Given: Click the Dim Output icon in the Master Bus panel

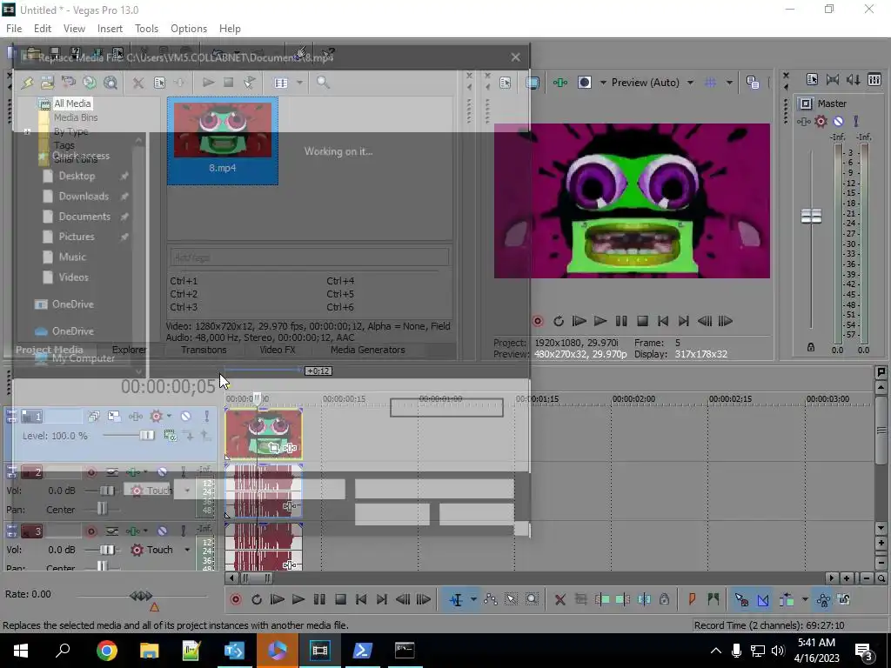Looking at the screenshot, I should point(853,79).
